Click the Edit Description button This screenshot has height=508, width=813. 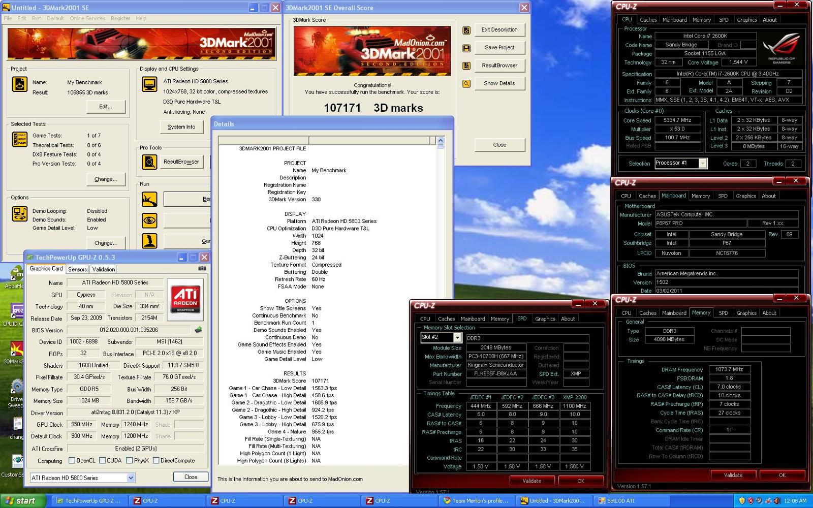499,30
